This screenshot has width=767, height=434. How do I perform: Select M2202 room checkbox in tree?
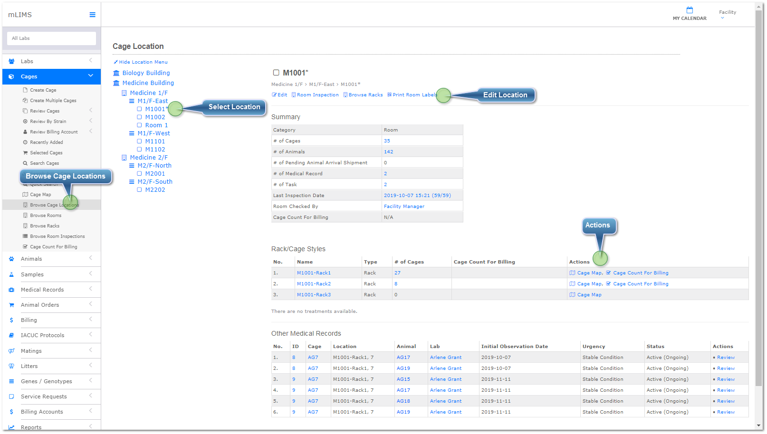139,189
